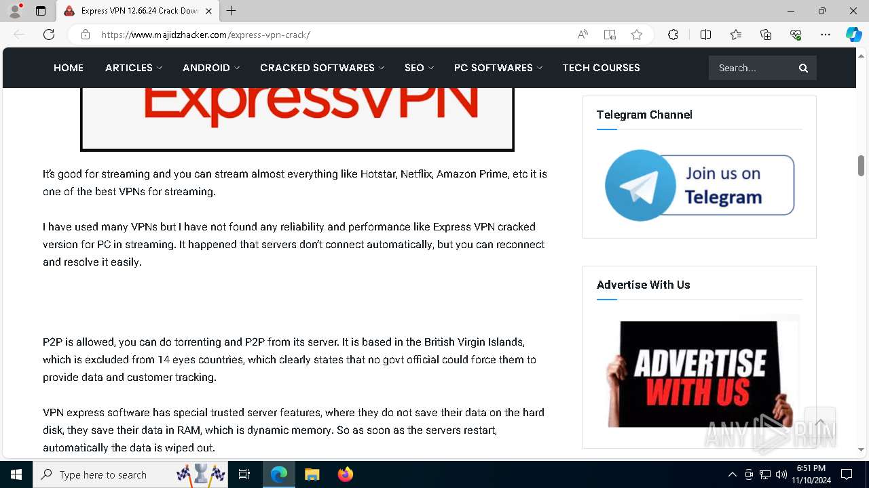Screen dimensions: 869x488
Task: Open Browser essentials icon
Action: (x=796, y=35)
